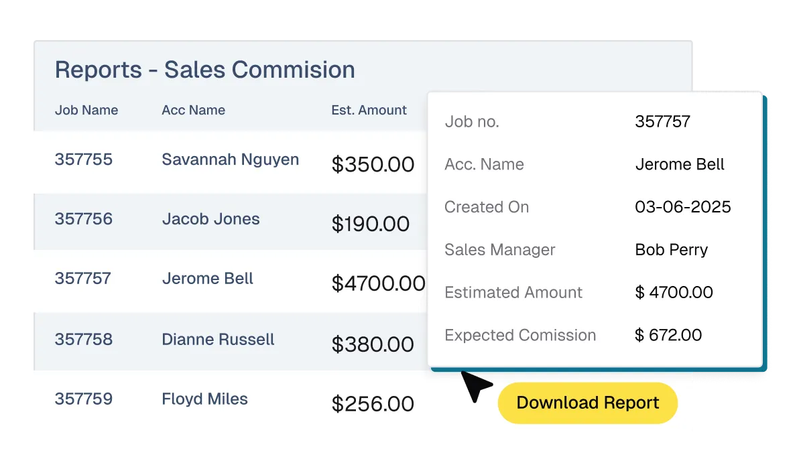The height and width of the screenshot is (473, 799).
Task: Click the $256.00 estimated amount
Action: 373,404
